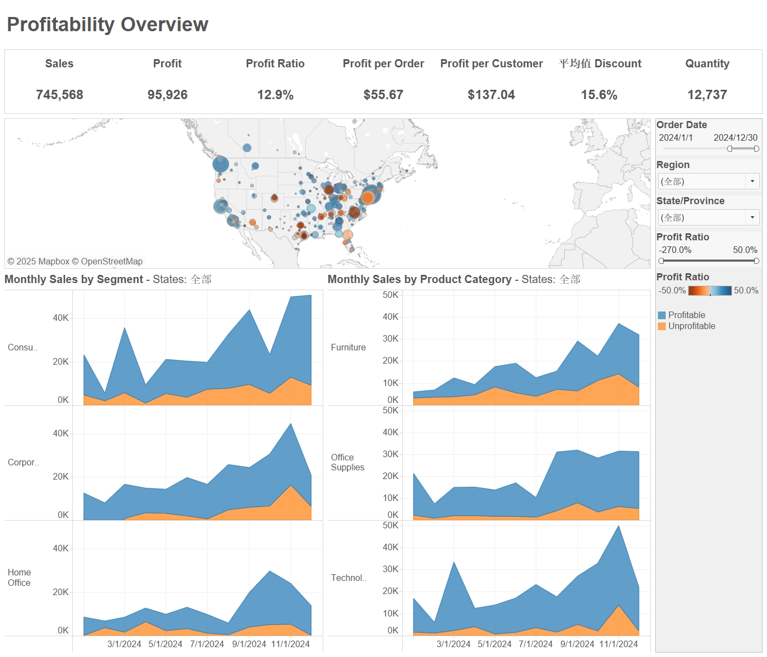767x657 pixels.
Task: Select the Profit Ratio KPI value 12.9%
Action: pos(275,95)
